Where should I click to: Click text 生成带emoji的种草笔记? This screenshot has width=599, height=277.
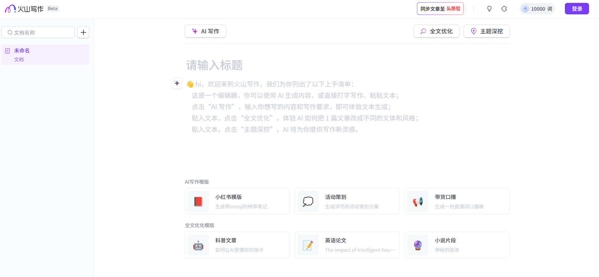(241, 206)
